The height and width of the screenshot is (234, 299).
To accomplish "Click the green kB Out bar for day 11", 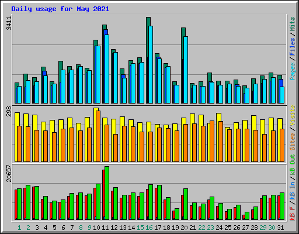I will [x=107, y=193].
